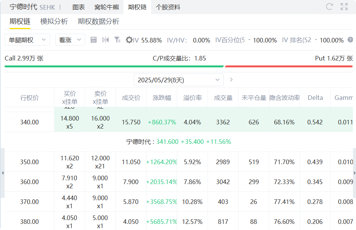Click ask price 16.000 x2
356x230 pixels.
[101, 122]
